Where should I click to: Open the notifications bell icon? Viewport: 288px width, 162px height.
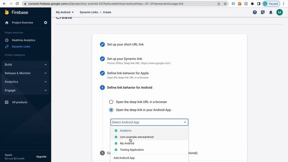click(271, 12)
